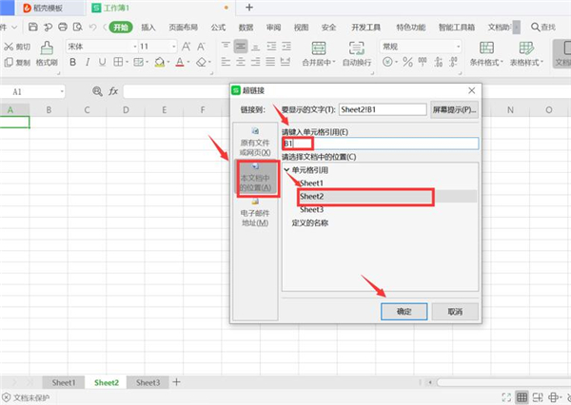Click the format painter (格式刷) icon

pyautogui.click(x=47, y=54)
